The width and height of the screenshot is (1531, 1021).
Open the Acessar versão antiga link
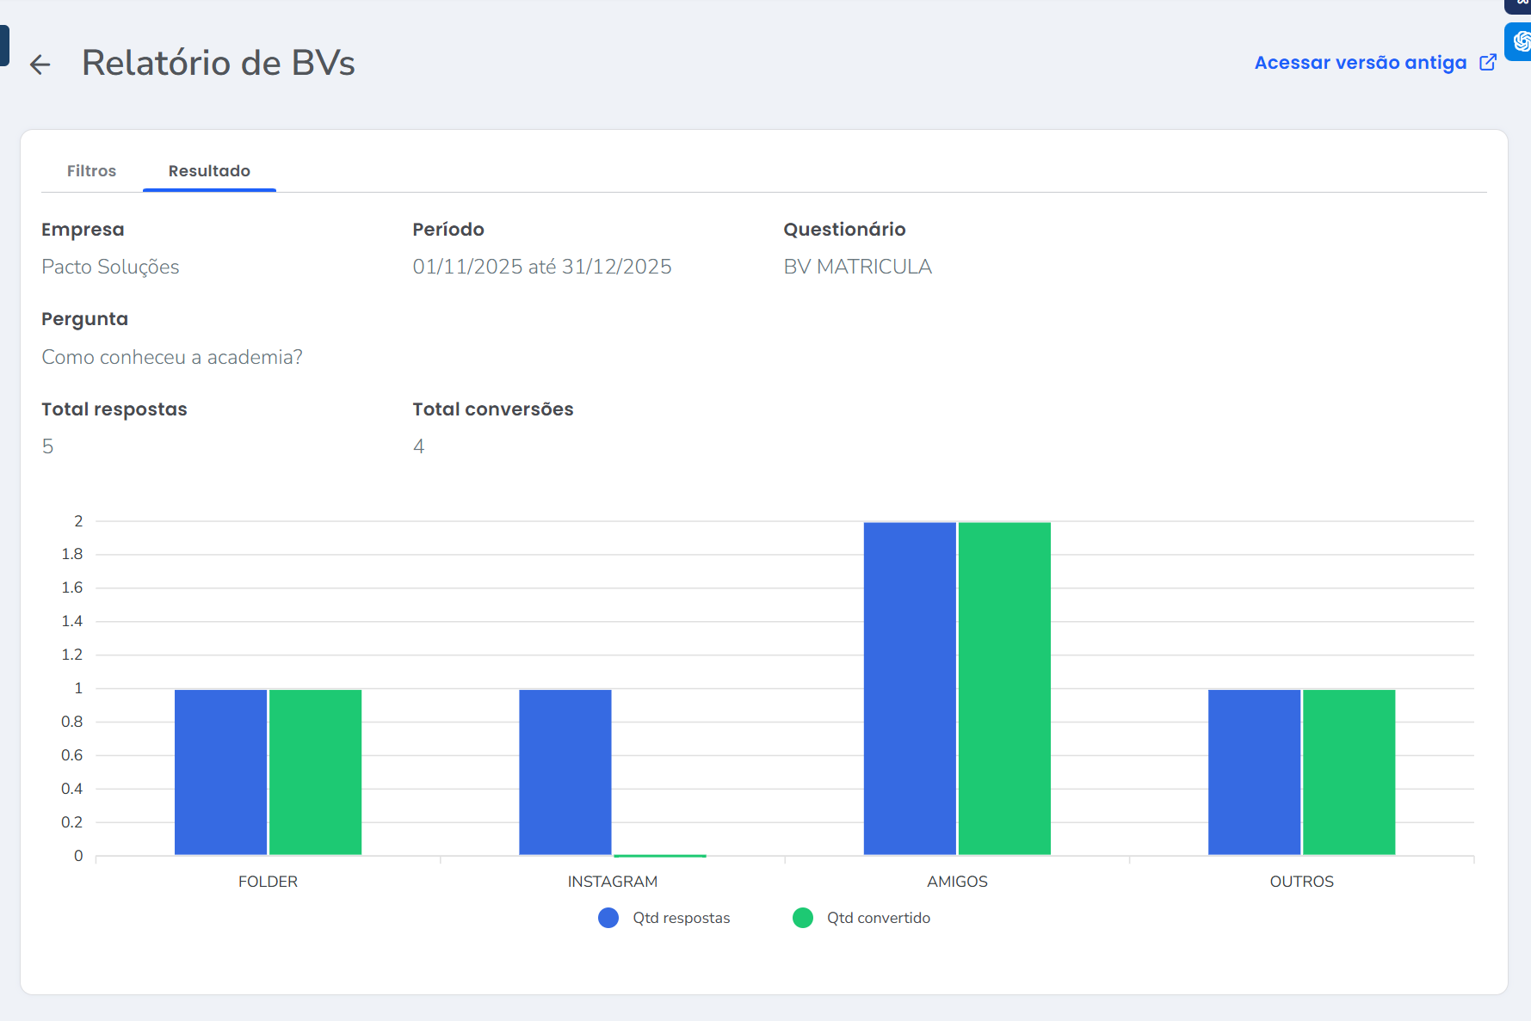pos(1360,63)
